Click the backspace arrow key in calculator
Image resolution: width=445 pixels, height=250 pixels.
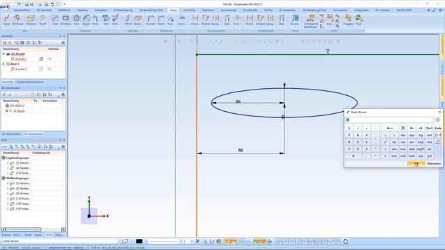(389, 128)
